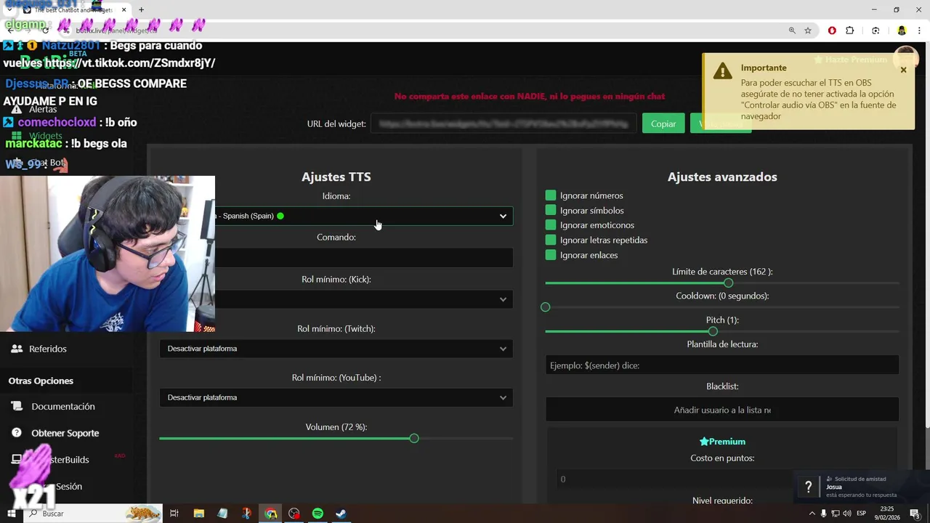
Task: Bookmark this page with the star icon
Action: (808, 31)
